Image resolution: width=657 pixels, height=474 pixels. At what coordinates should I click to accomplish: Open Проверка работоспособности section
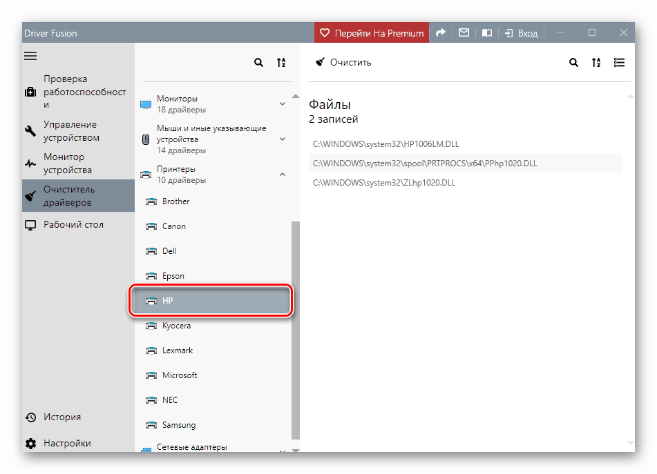78,92
